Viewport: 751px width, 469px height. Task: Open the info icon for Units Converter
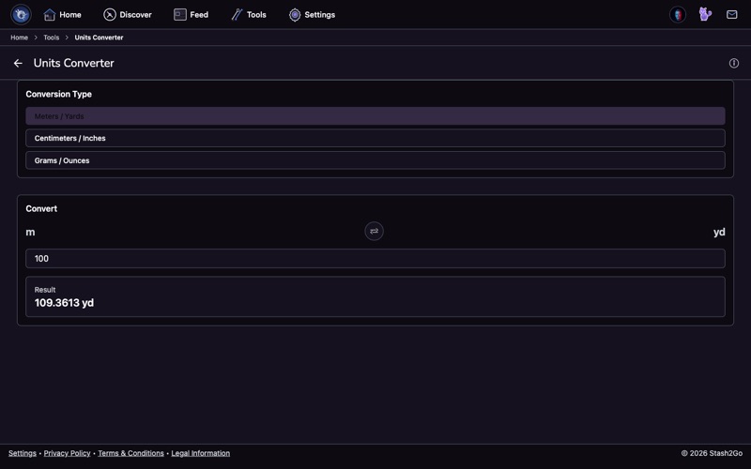pos(734,63)
